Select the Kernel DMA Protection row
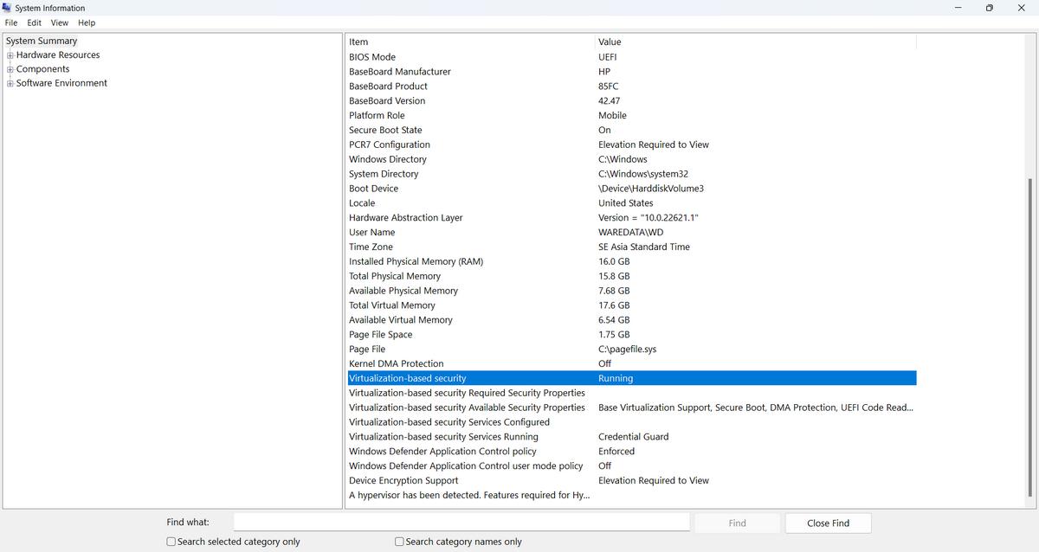Image resolution: width=1039 pixels, height=552 pixels. pos(396,363)
